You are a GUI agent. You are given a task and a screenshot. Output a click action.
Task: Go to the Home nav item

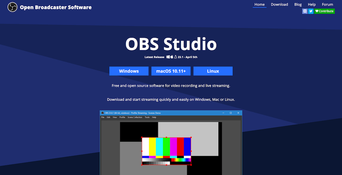tap(260, 4)
